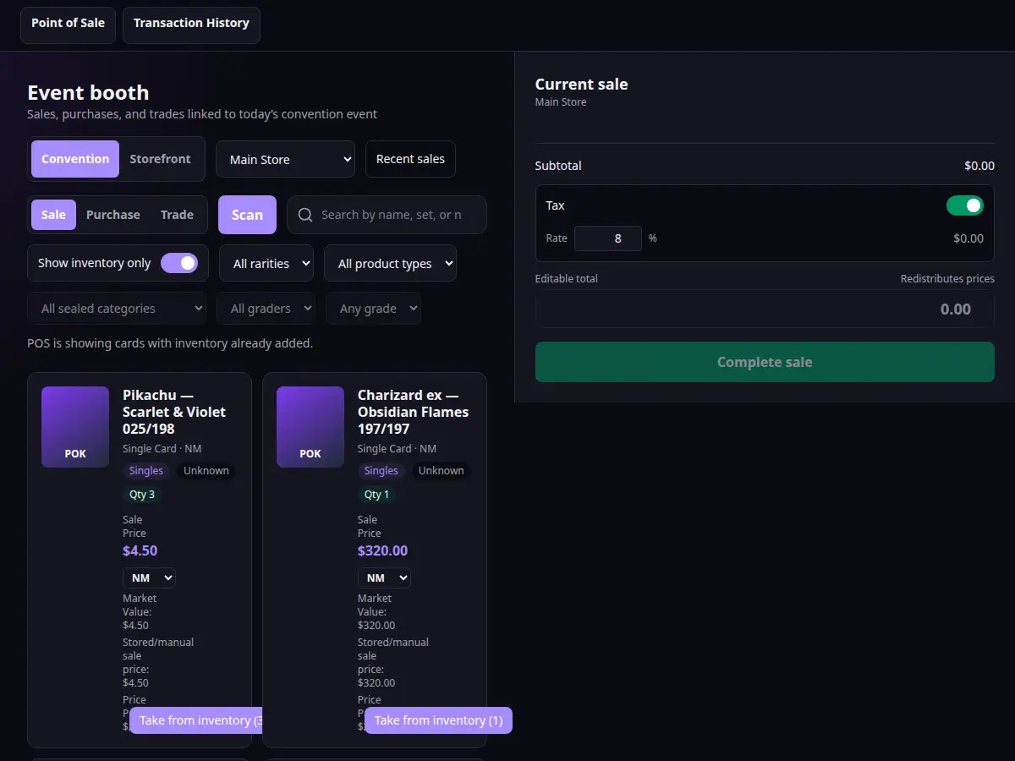Image resolution: width=1015 pixels, height=761 pixels.
Task: Toggle the Tax switch off
Action: tap(964, 205)
